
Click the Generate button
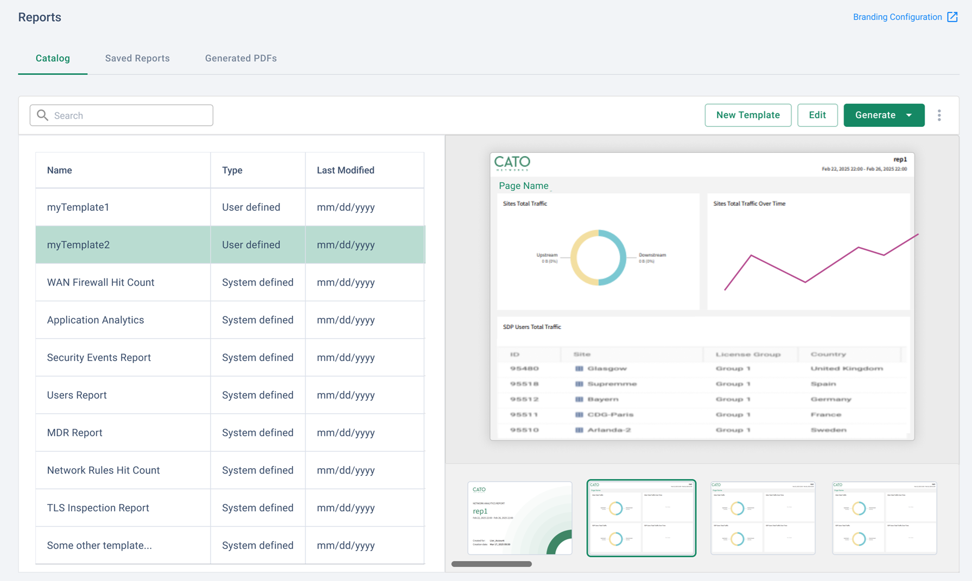coord(876,115)
